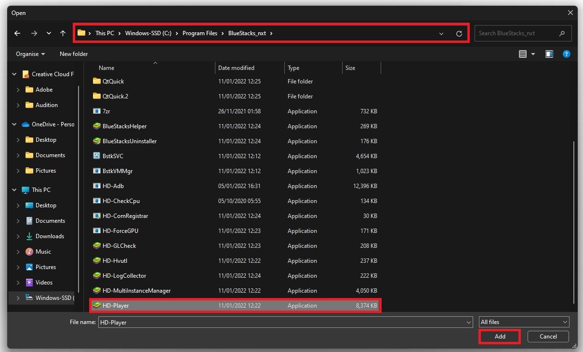Open the recent locations dropdown arrow

pyautogui.click(x=49, y=33)
